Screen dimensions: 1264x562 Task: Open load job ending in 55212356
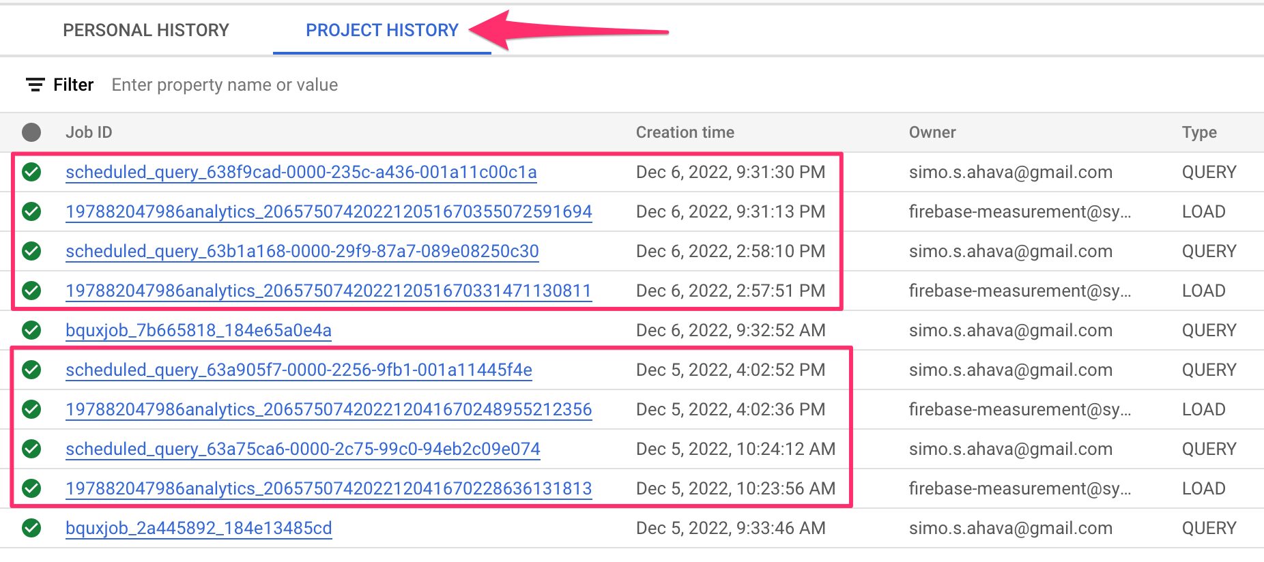pos(328,409)
